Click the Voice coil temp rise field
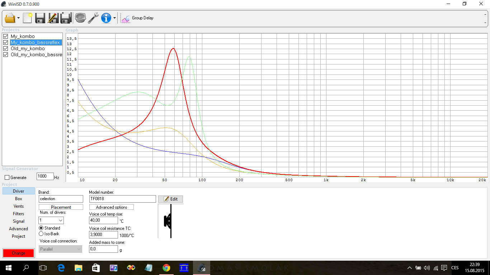The height and width of the screenshot is (275, 490). pyautogui.click(x=103, y=221)
